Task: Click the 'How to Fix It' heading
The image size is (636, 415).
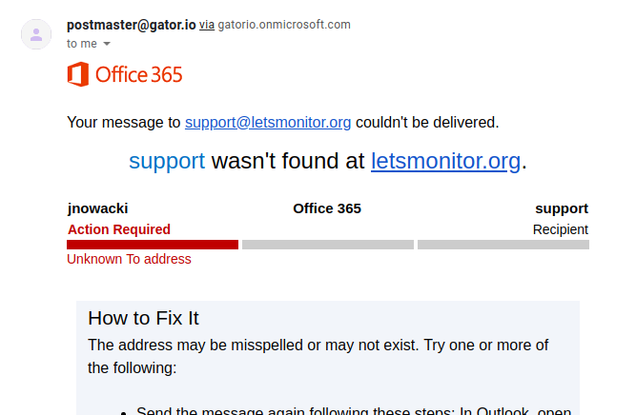Action: (x=143, y=318)
